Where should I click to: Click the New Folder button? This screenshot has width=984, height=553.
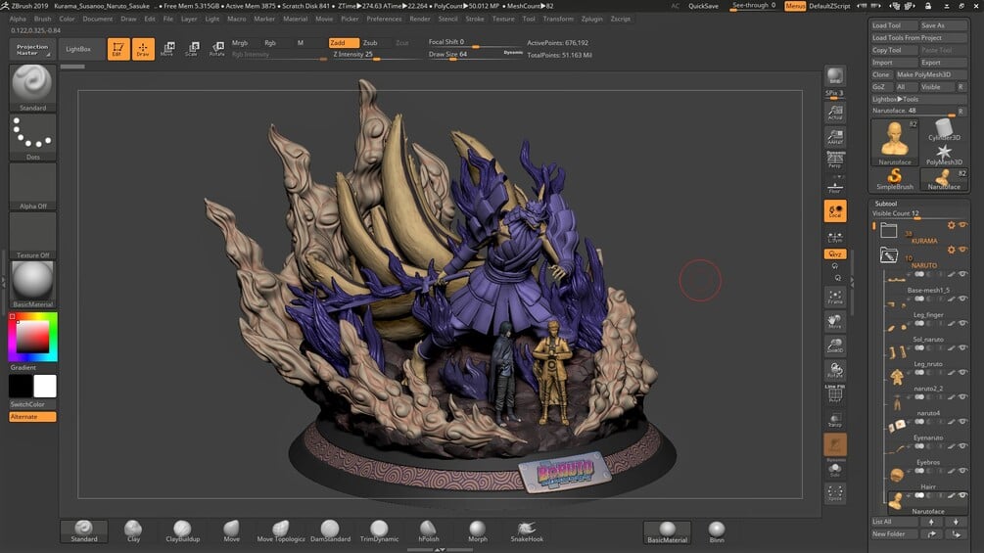point(894,534)
